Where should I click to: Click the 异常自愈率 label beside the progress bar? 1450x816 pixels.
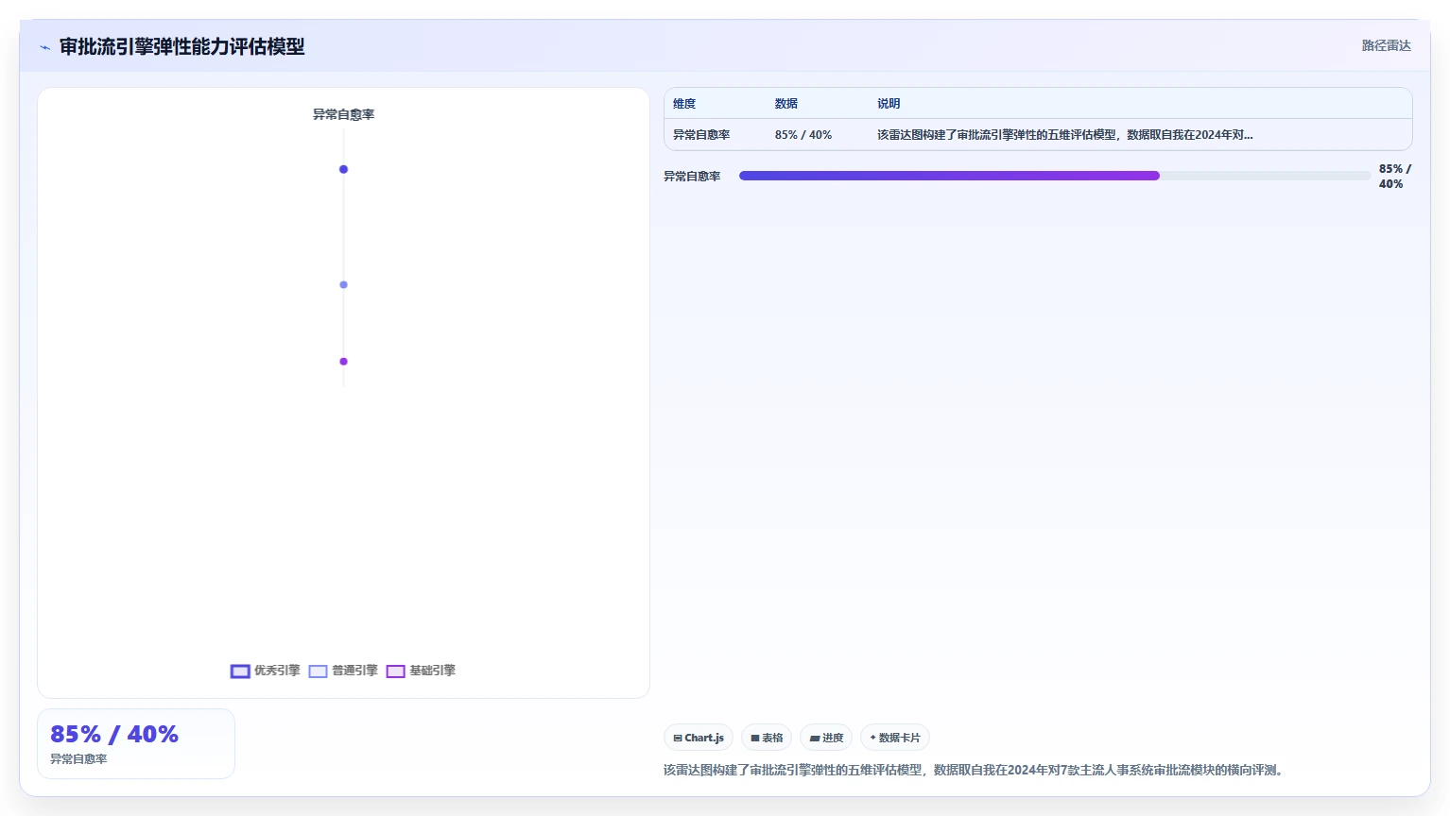(692, 177)
